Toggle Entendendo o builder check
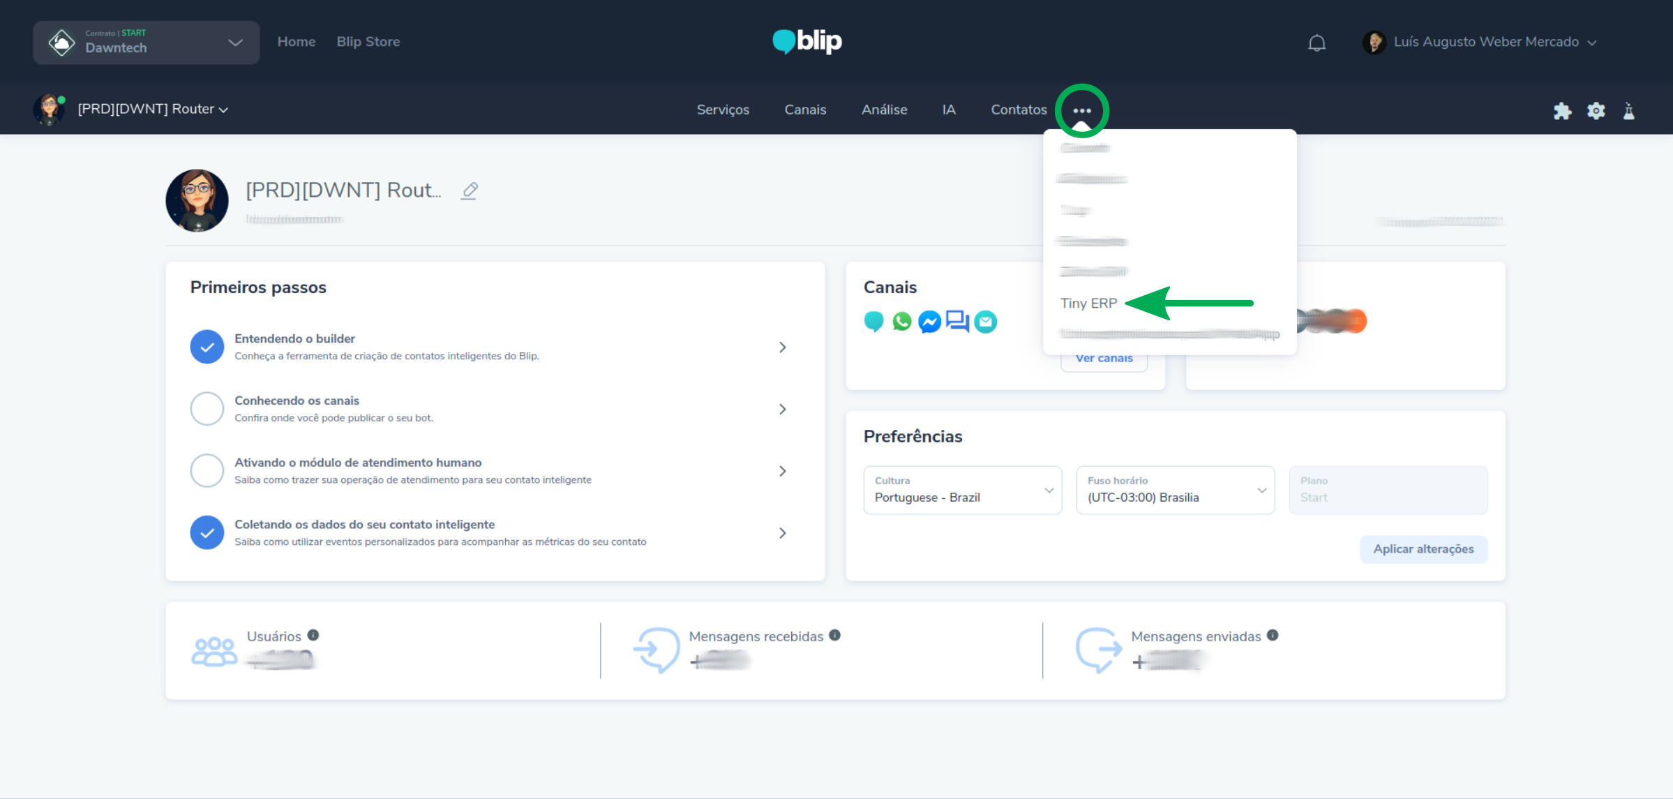This screenshot has height=799, width=1673. click(x=207, y=347)
